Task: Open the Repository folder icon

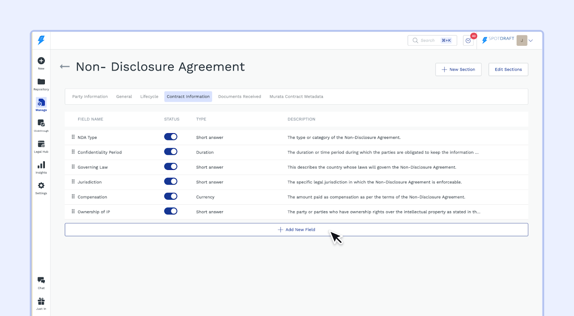Action: pyautogui.click(x=41, y=82)
